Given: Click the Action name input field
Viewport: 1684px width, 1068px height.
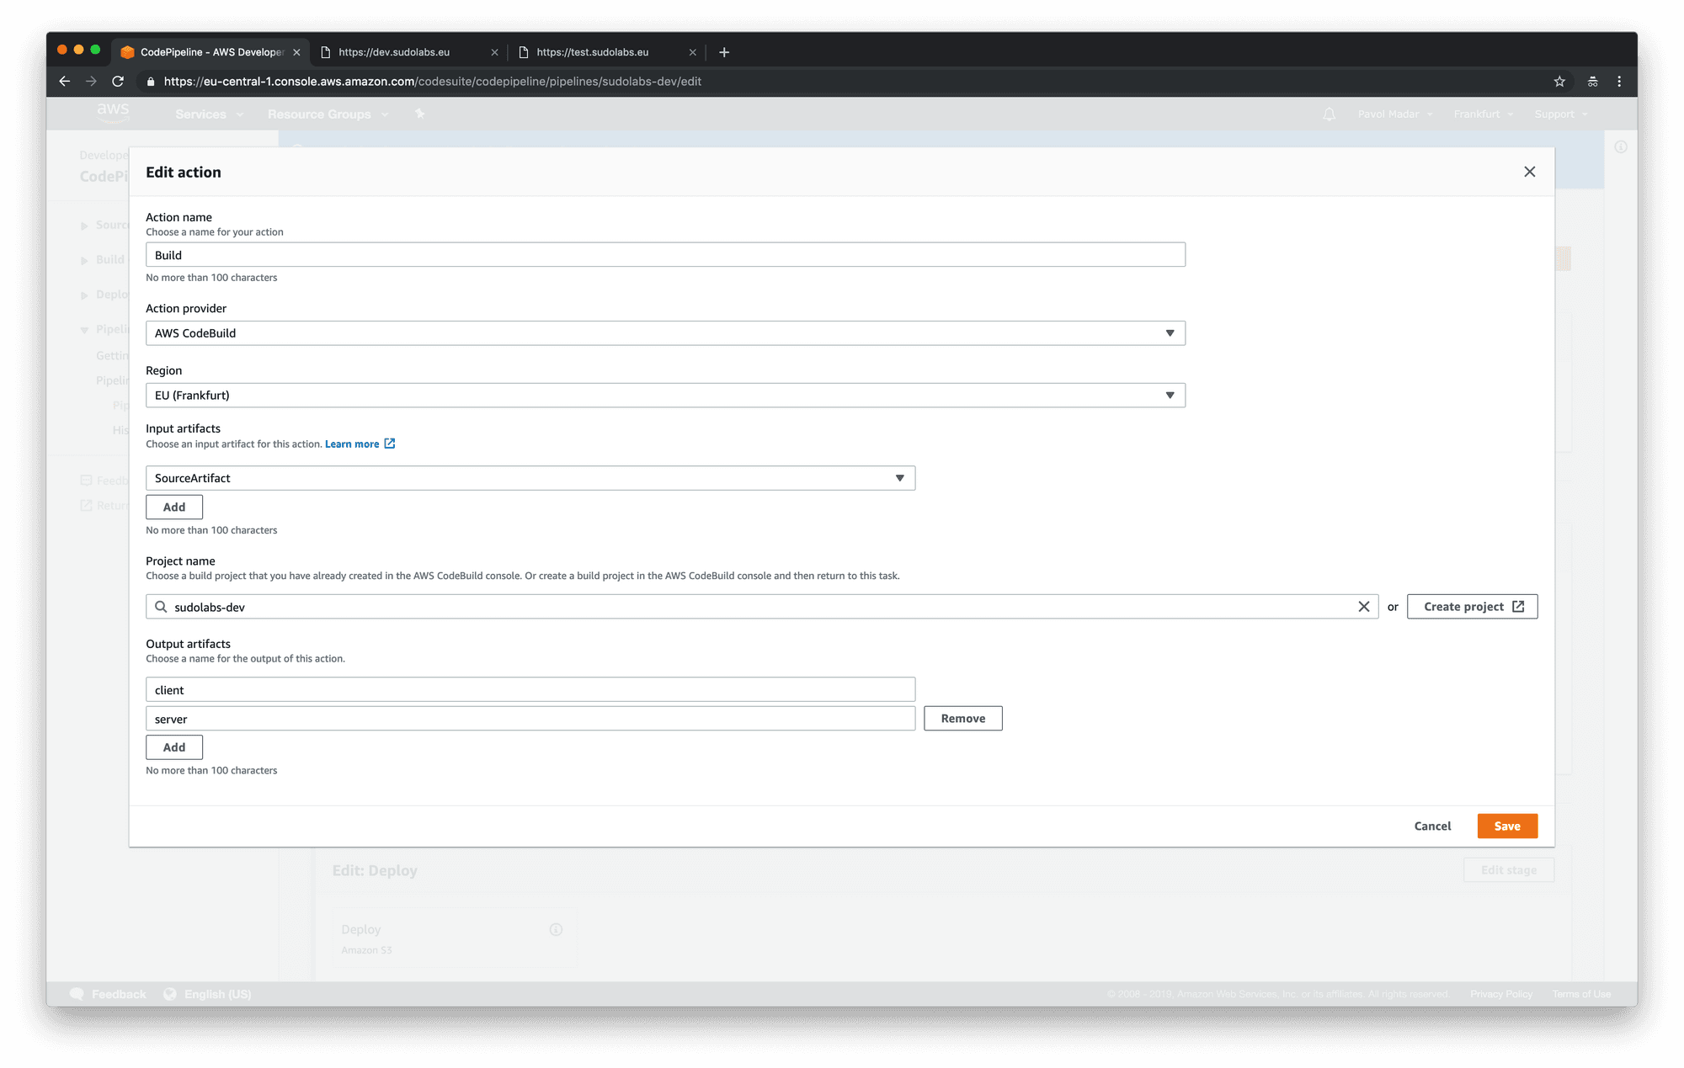Looking at the screenshot, I should click(665, 255).
